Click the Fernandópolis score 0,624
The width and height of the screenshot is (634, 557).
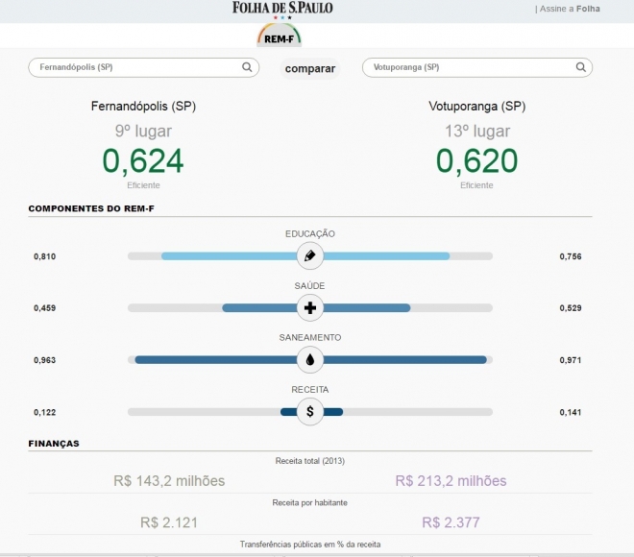tap(143, 160)
